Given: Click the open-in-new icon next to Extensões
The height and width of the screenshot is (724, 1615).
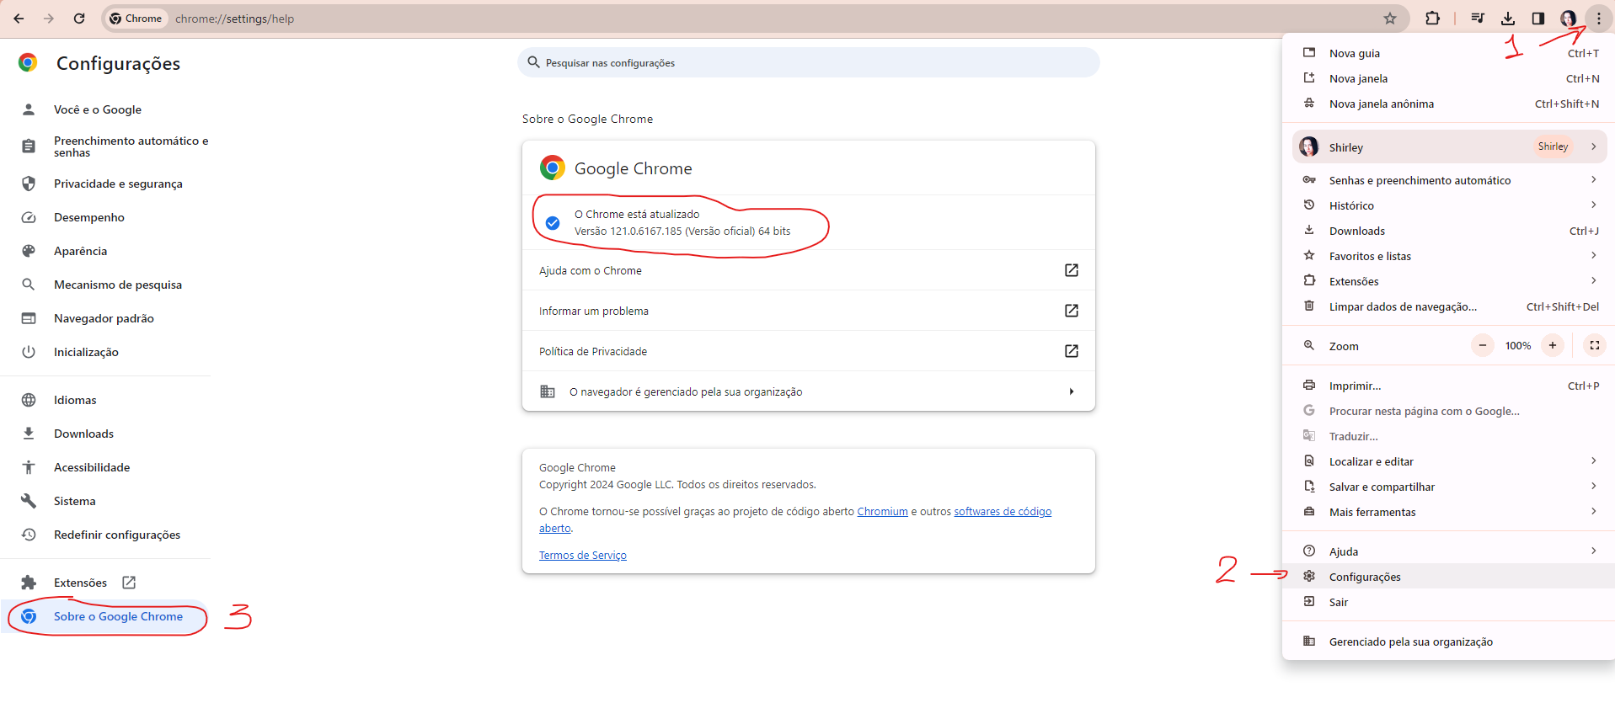Looking at the screenshot, I should (x=129, y=583).
